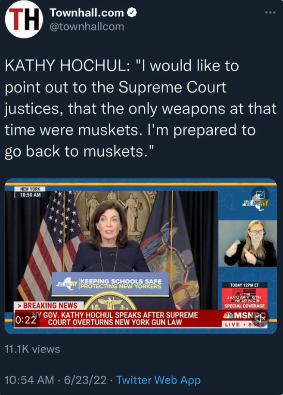Open the three-dot more options menu
This screenshot has height=395, width=283.
(270, 12)
